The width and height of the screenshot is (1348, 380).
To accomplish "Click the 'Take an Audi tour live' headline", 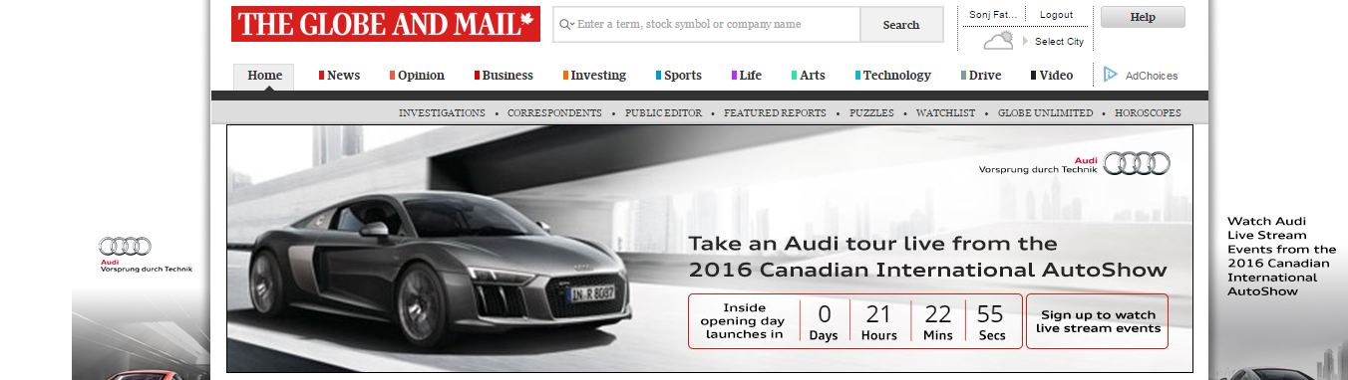I will tap(927, 257).
